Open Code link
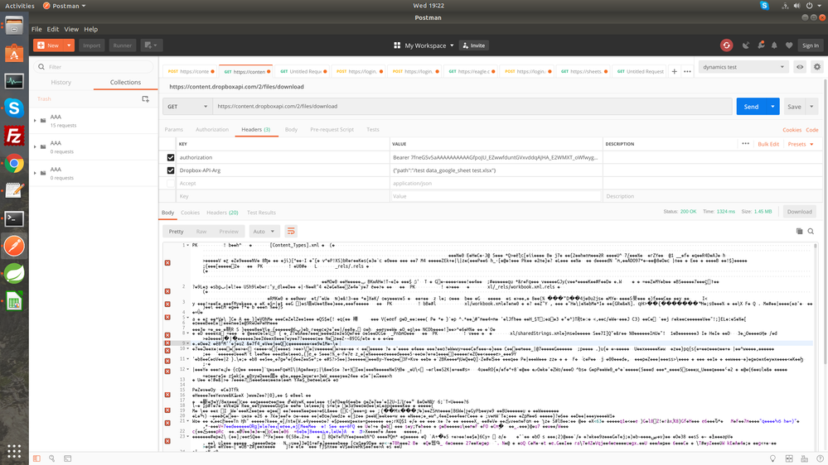 pos(812,130)
